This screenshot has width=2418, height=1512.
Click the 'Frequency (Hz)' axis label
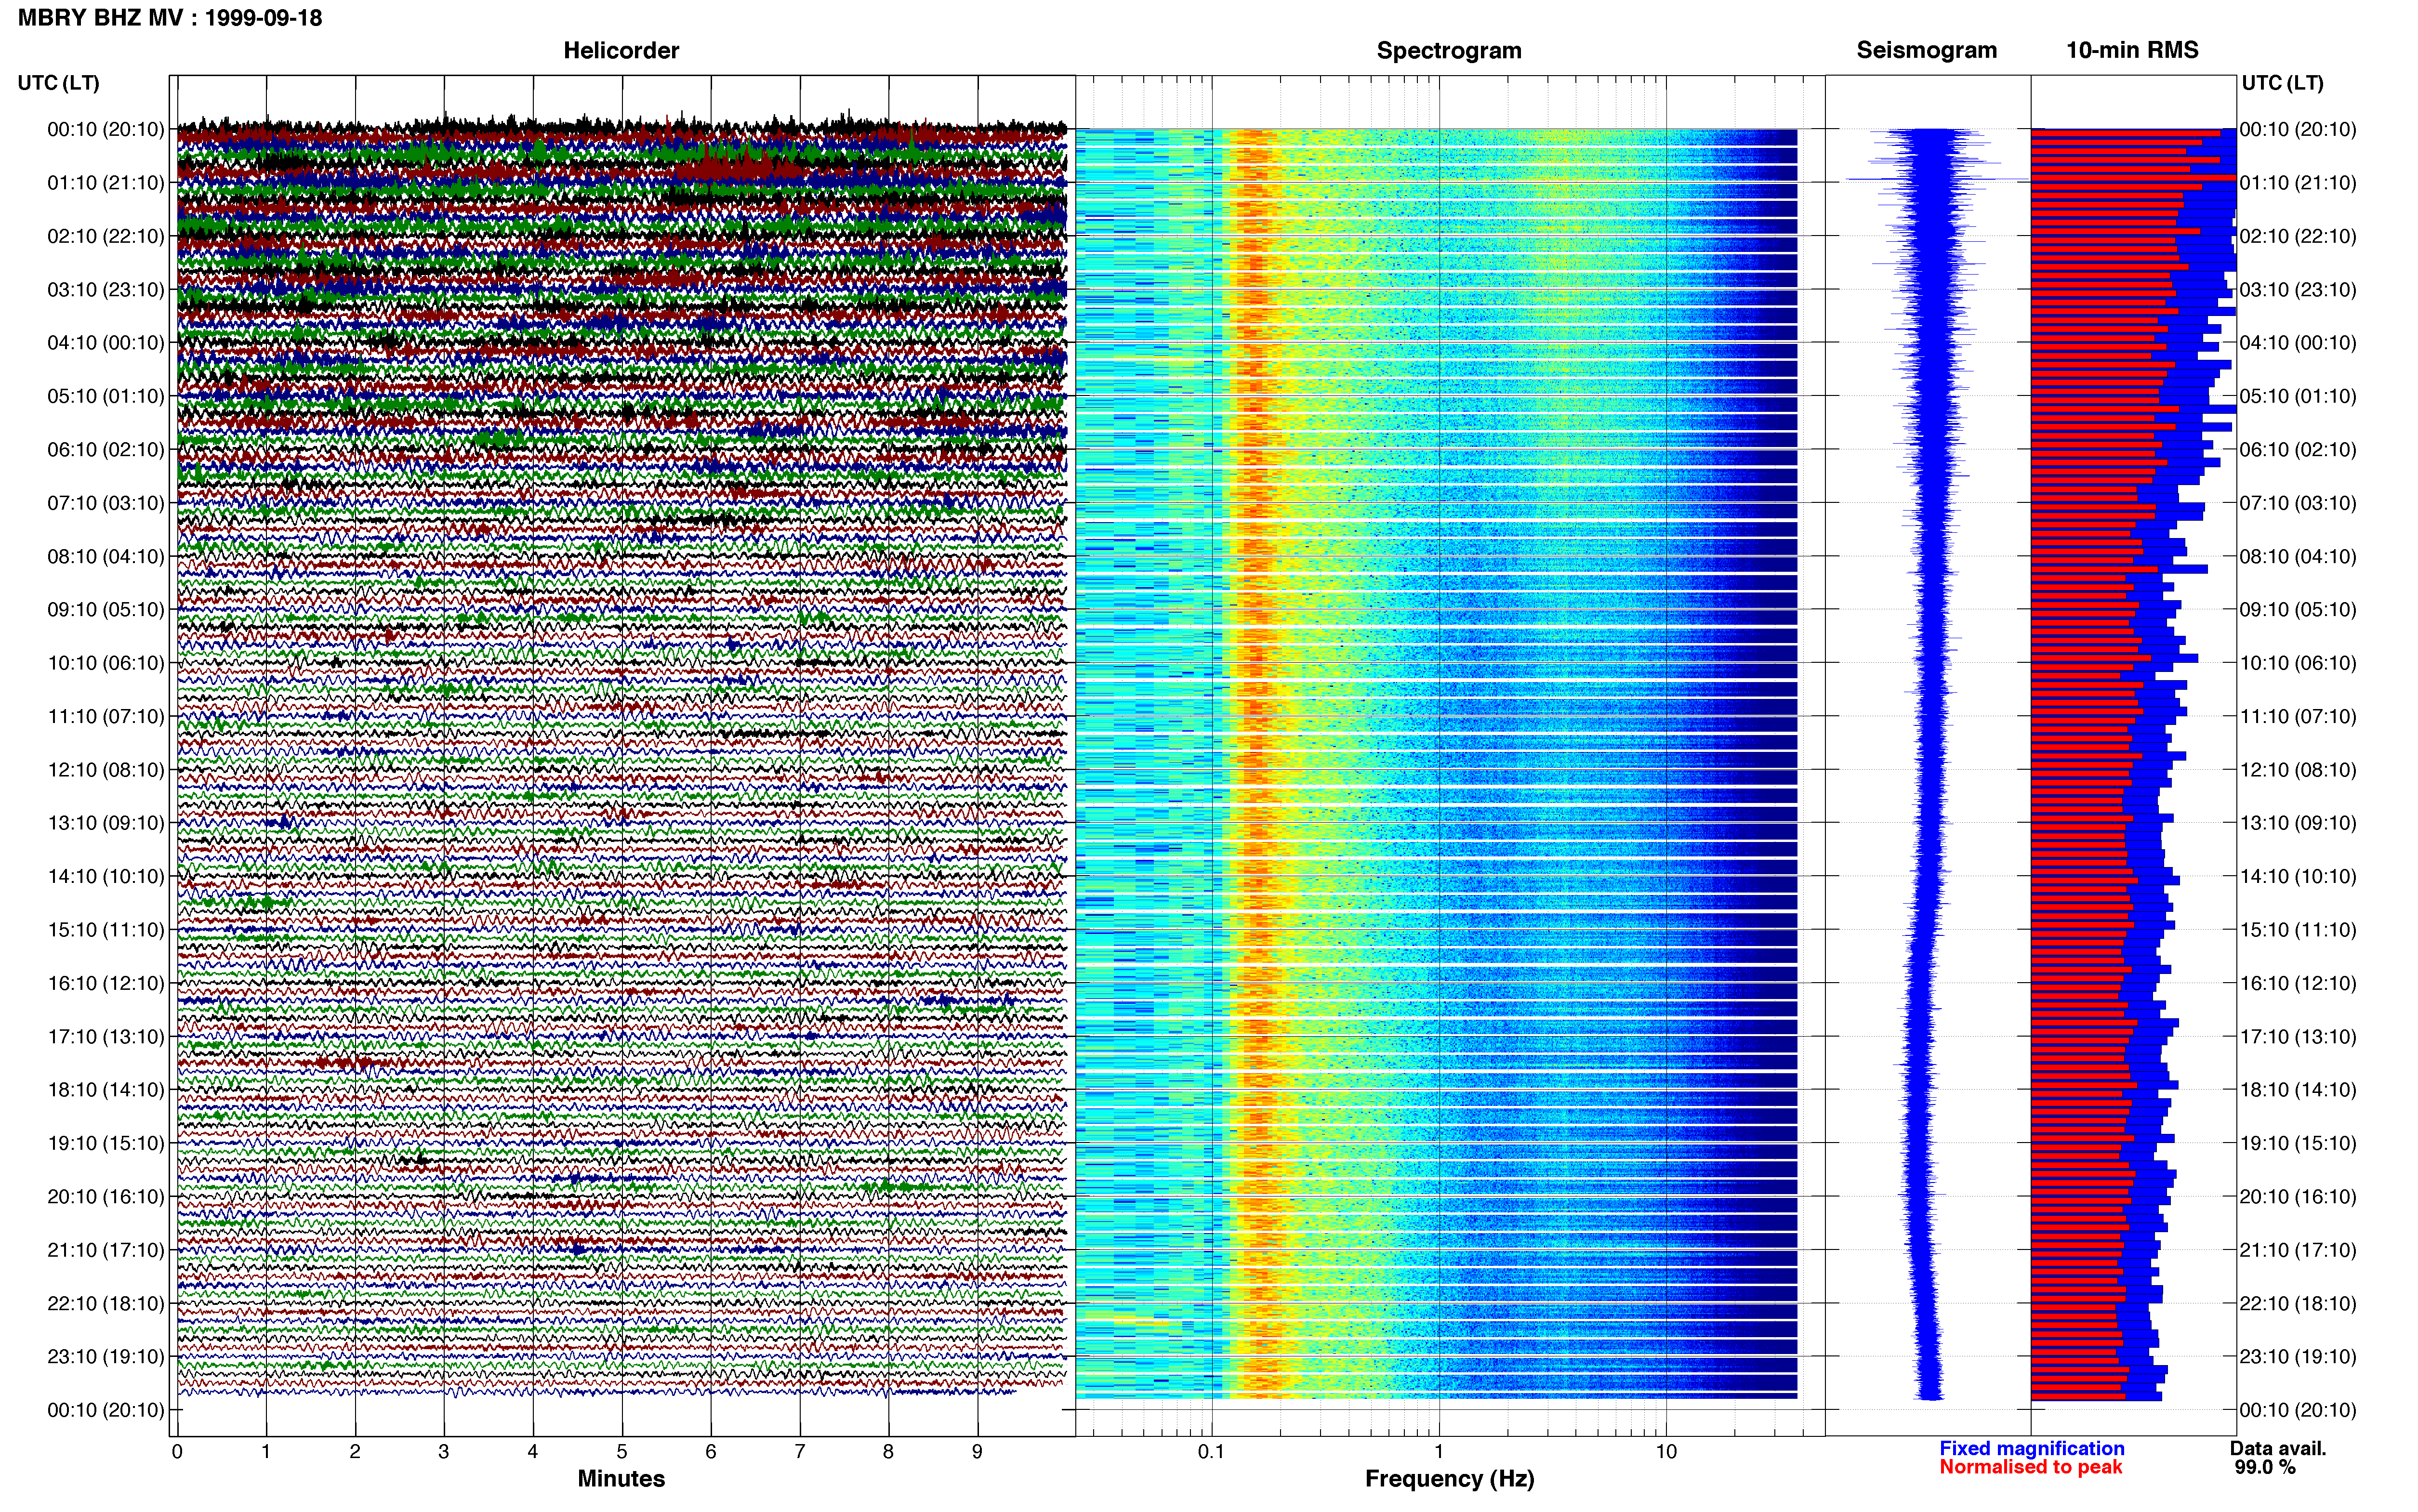coord(1449,1479)
